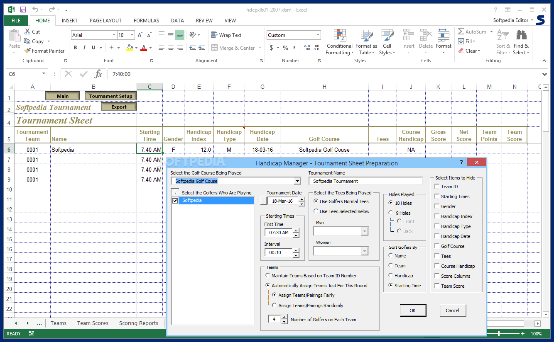The image size is (554, 342).
Task: Click the Copy icon in Clipboard group
Action: click(x=27, y=41)
